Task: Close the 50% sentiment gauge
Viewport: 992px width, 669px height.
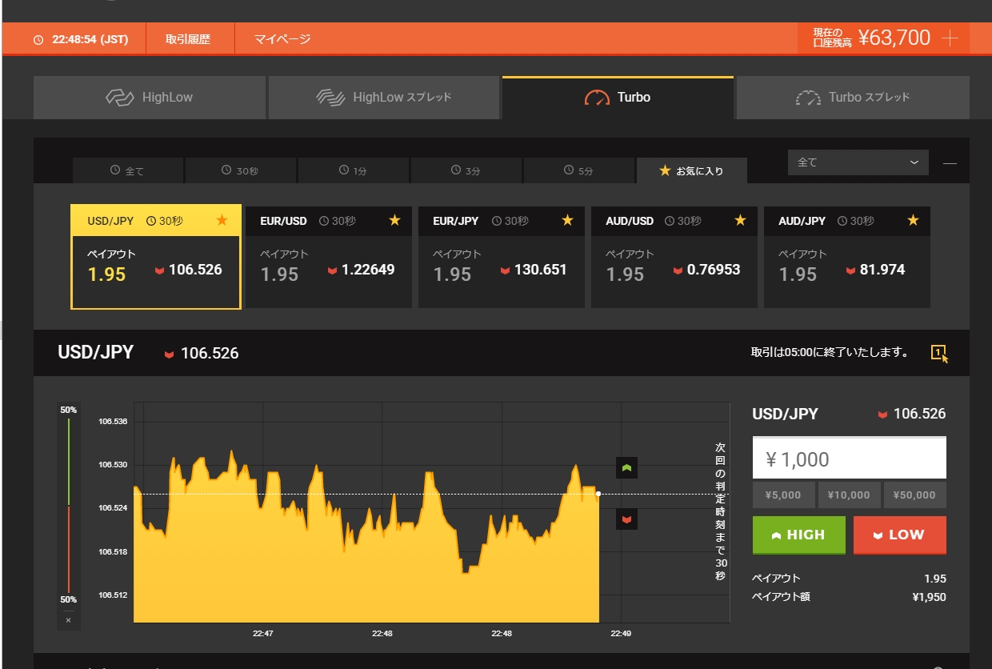Action: [68, 620]
